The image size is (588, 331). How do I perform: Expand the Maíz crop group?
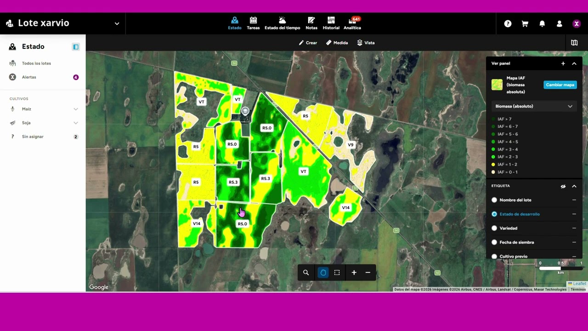[76, 109]
